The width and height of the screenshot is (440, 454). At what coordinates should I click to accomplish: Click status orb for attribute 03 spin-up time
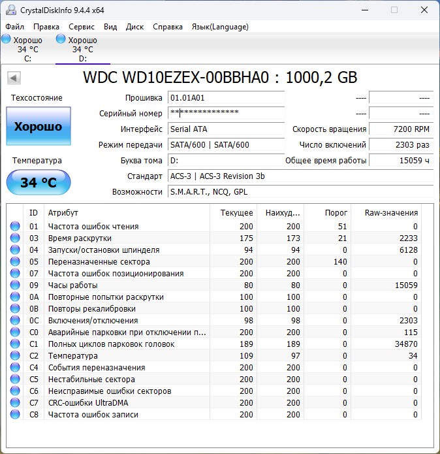[x=15, y=238]
